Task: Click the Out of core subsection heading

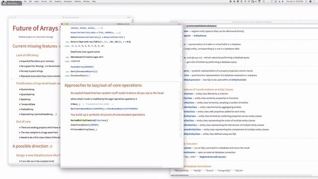Action: (x=23, y=121)
